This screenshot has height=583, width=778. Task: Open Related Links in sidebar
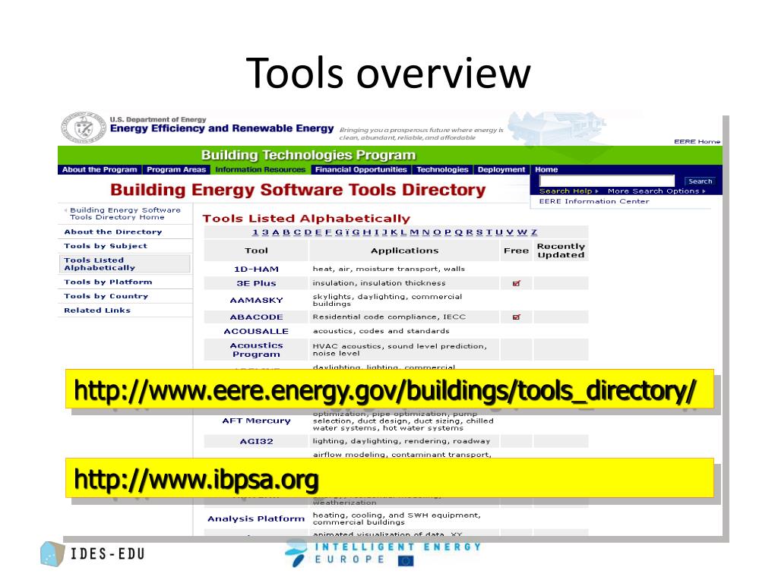[96, 310]
